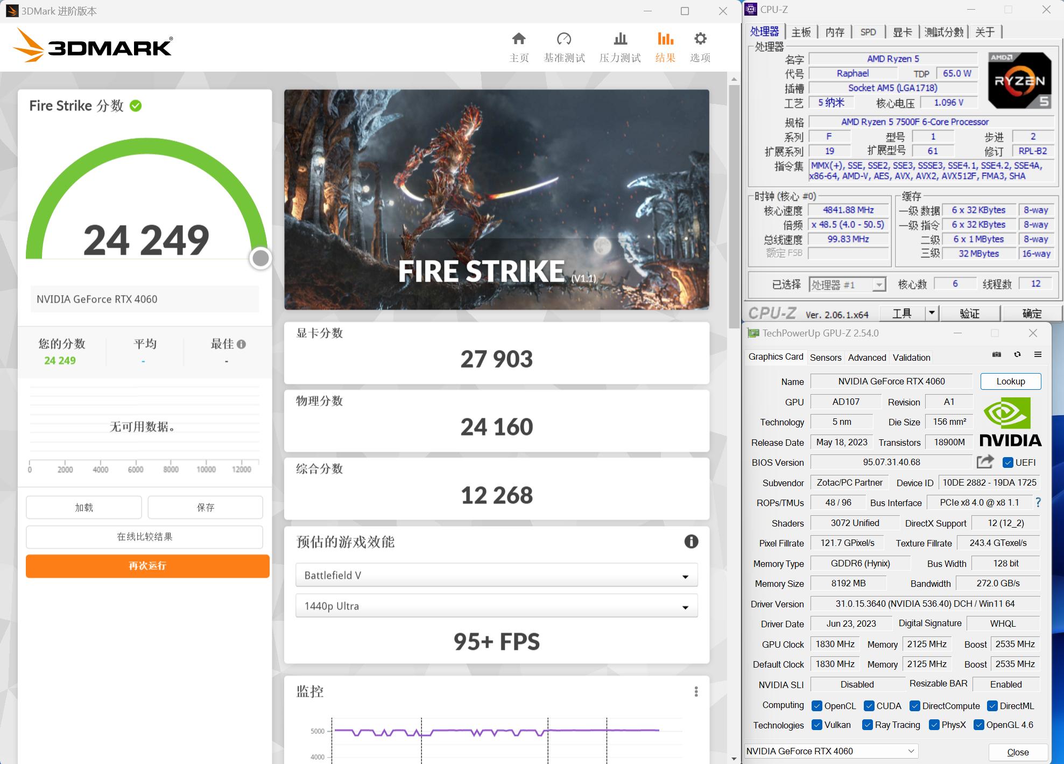Click the 再次运行 button to rerun the test

pyautogui.click(x=146, y=566)
